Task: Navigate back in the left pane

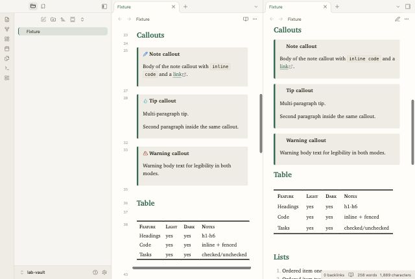Action: pyautogui.click(x=120, y=19)
